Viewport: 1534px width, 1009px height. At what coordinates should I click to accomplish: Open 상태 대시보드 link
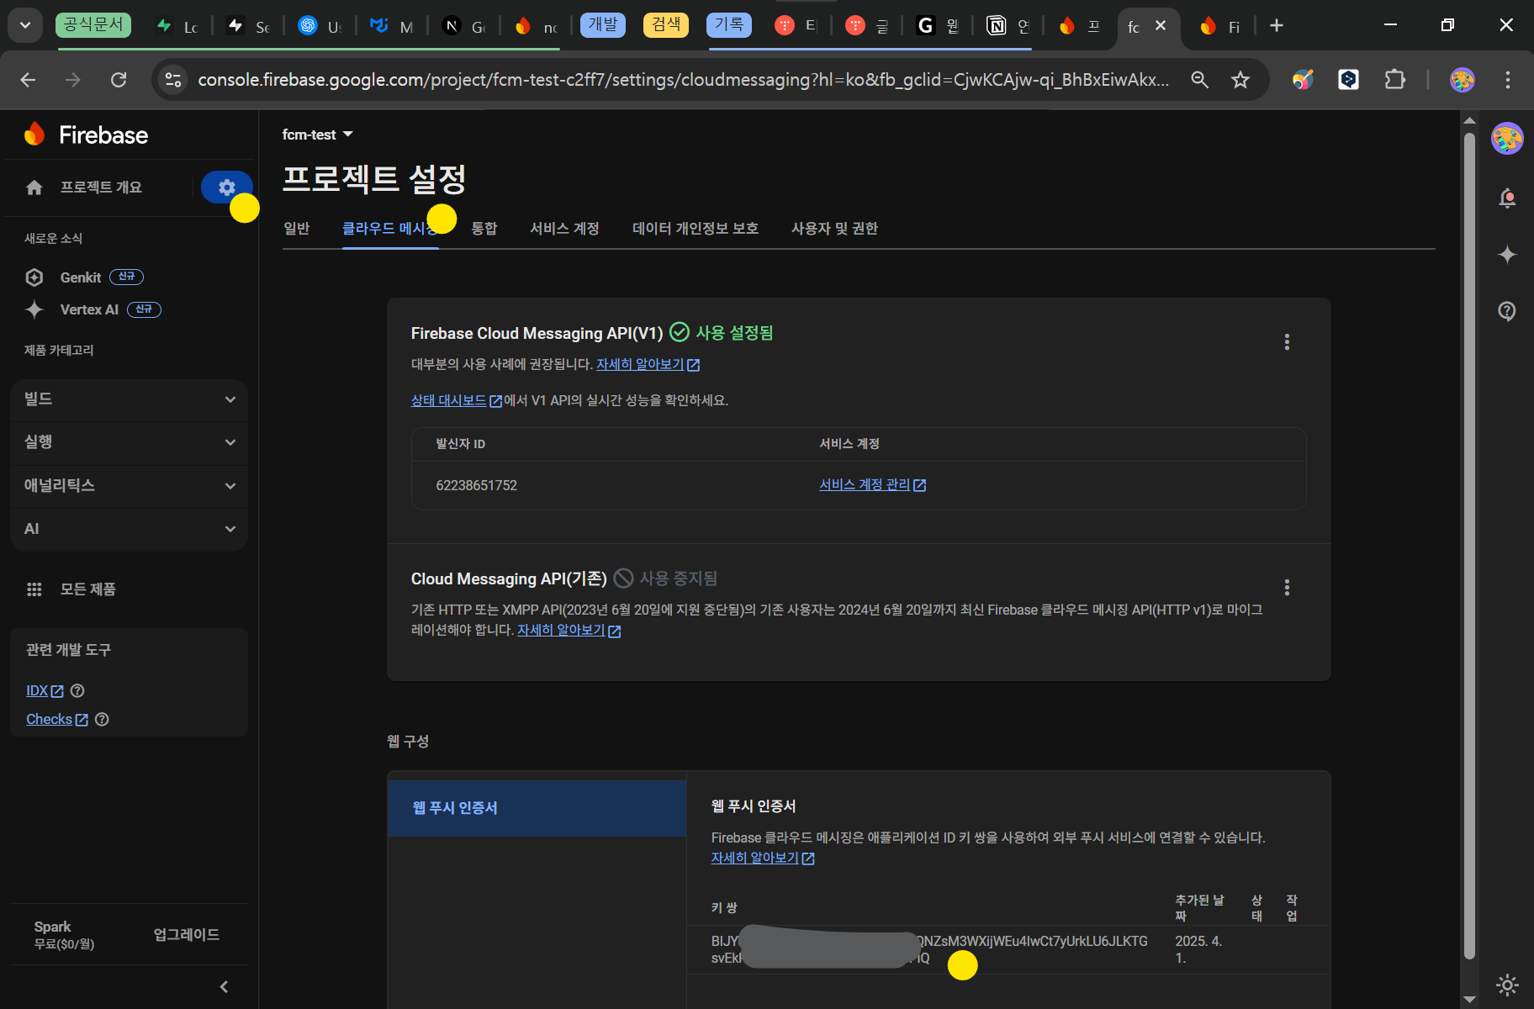point(457,401)
